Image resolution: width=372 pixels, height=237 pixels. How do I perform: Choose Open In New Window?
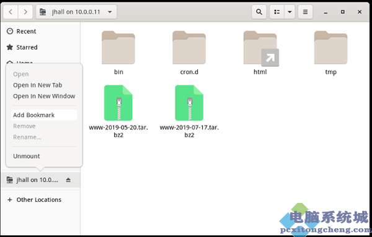pyautogui.click(x=44, y=96)
